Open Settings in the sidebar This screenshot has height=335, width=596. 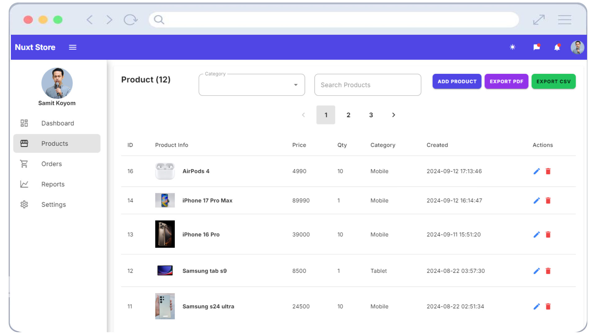(x=57, y=204)
